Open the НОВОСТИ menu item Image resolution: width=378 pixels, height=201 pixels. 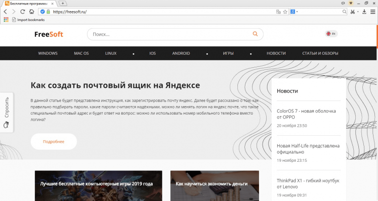(x=276, y=53)
